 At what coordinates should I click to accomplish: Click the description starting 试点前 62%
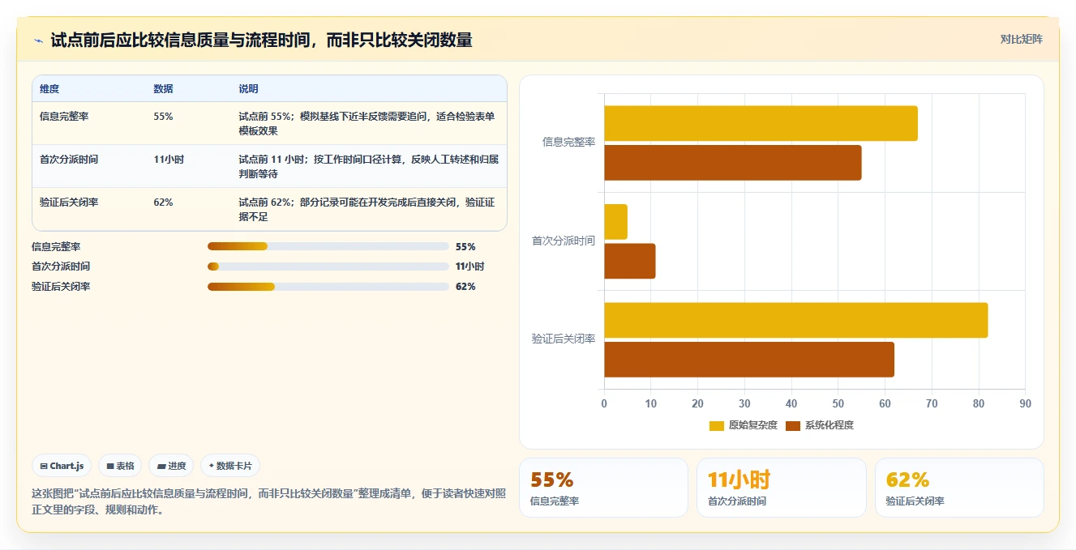click(367, 209)
